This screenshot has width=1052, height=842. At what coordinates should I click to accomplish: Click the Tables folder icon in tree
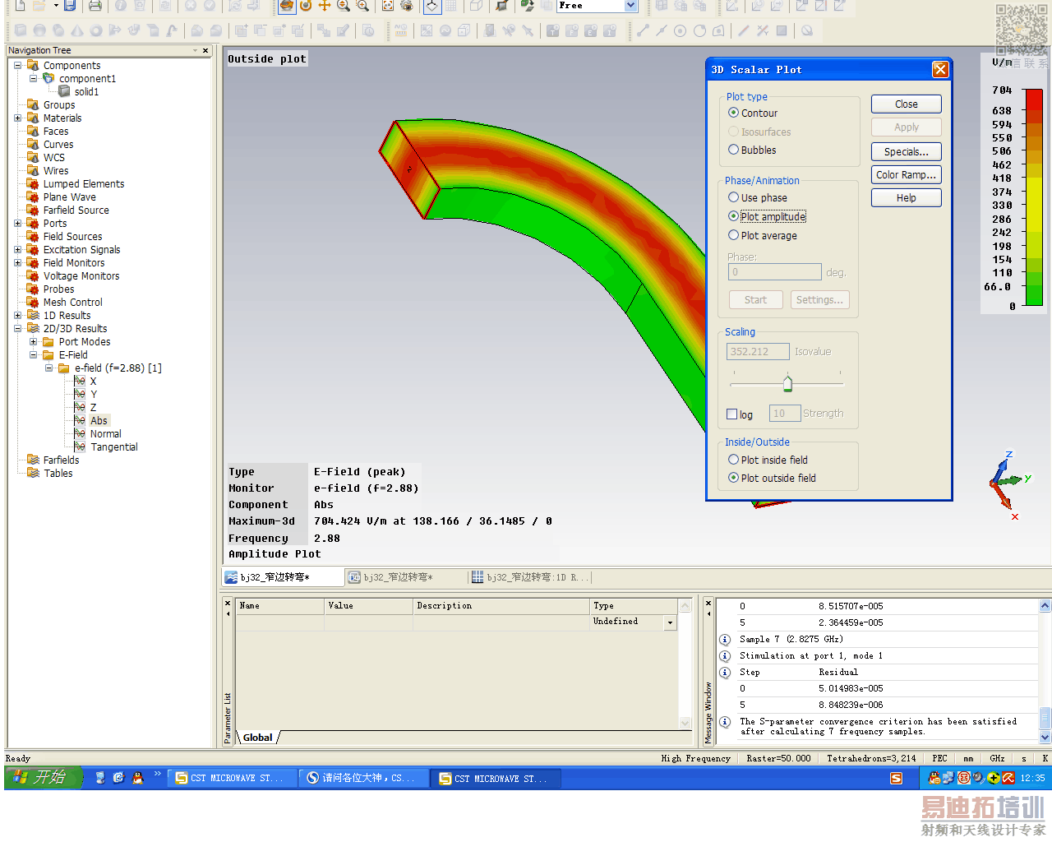click(x=33, y=473)
